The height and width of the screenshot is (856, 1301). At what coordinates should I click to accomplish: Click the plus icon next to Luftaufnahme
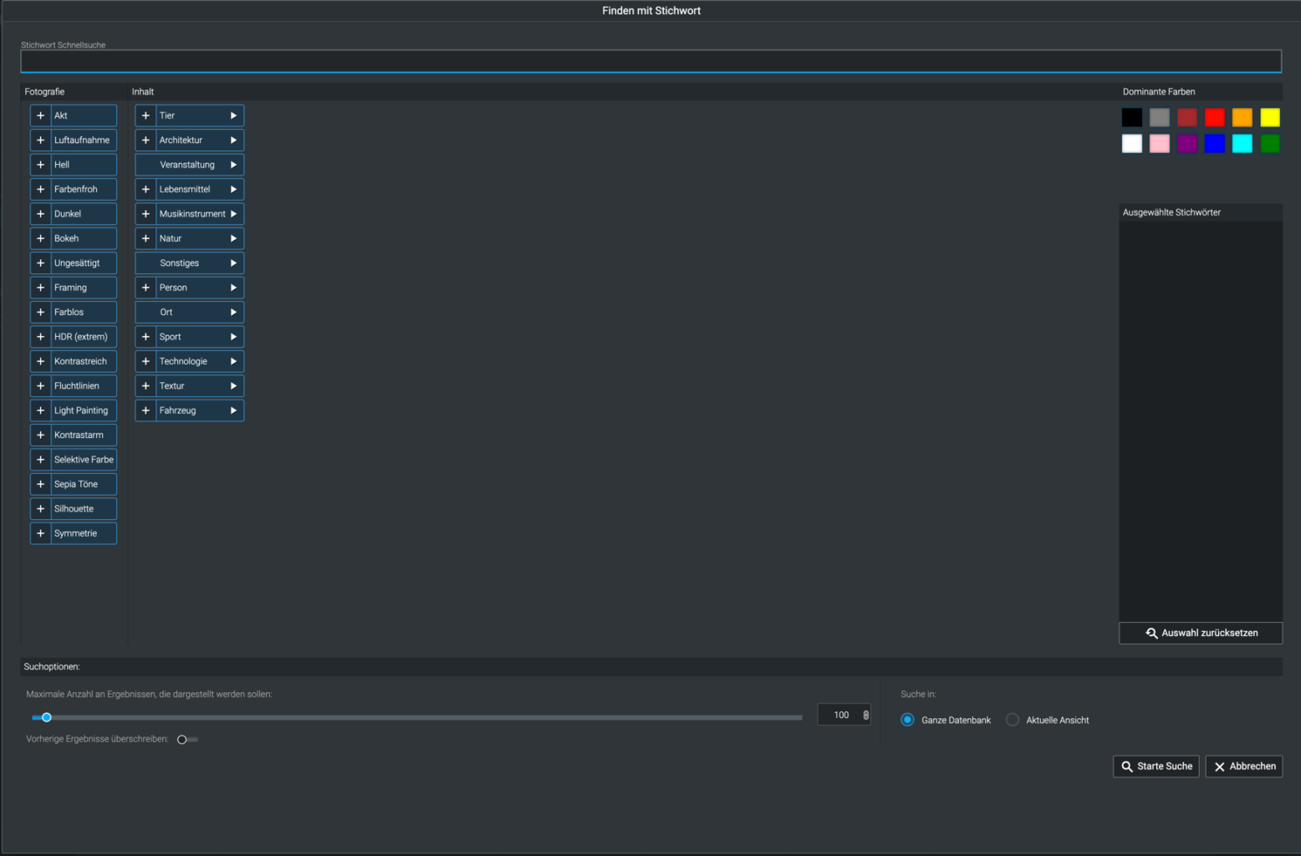(40, 140)
